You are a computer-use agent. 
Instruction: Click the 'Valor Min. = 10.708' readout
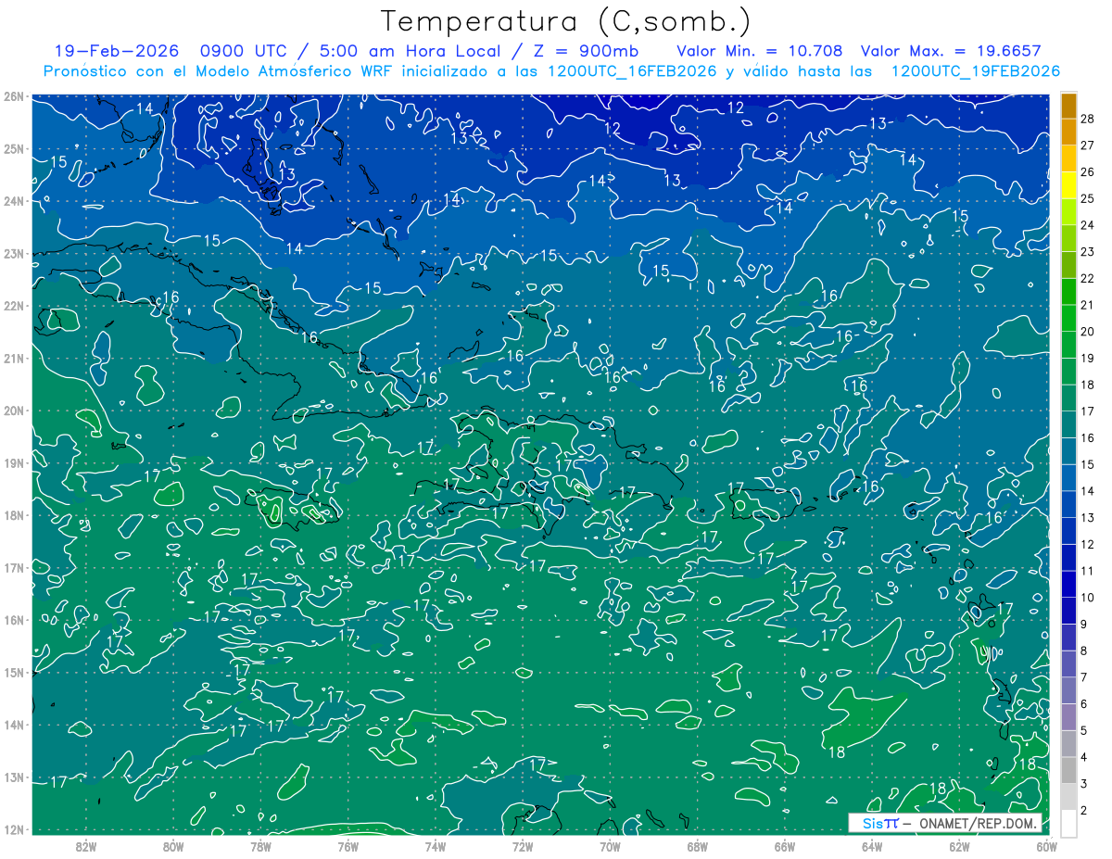pyautogui.click(x=759, y=51)
